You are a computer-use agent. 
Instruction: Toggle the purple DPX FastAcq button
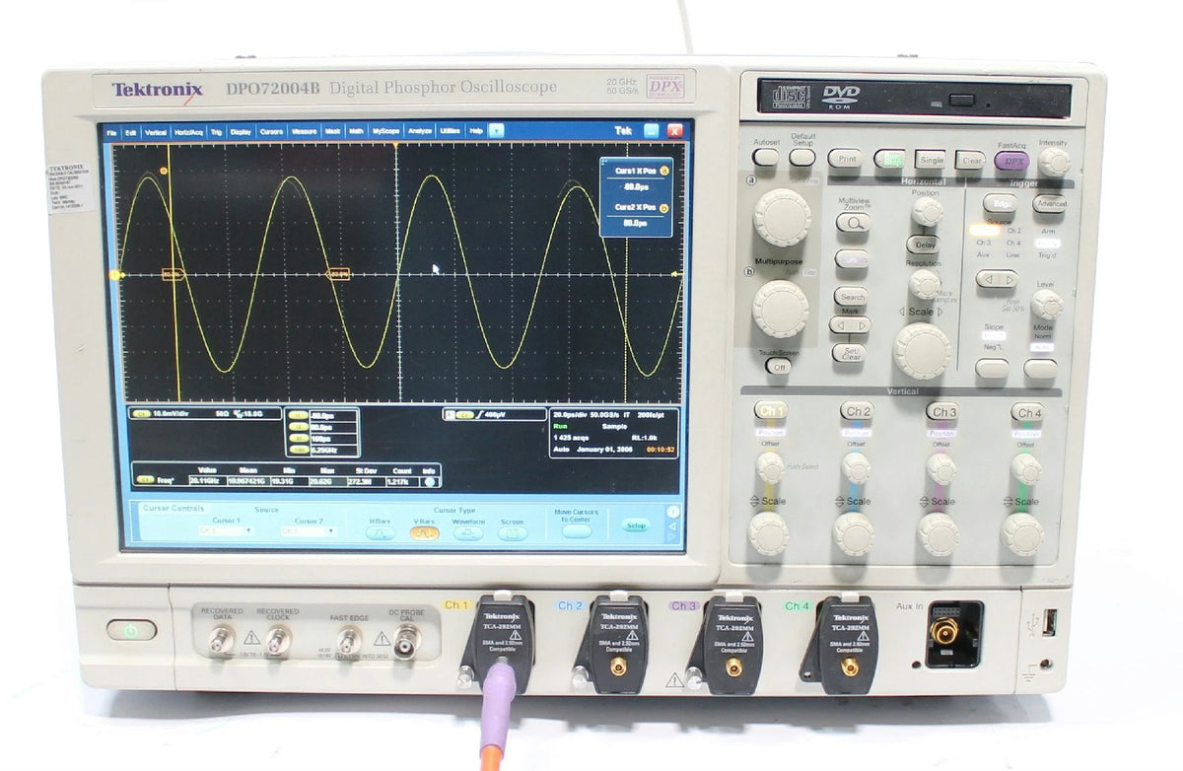[1011, 160]
